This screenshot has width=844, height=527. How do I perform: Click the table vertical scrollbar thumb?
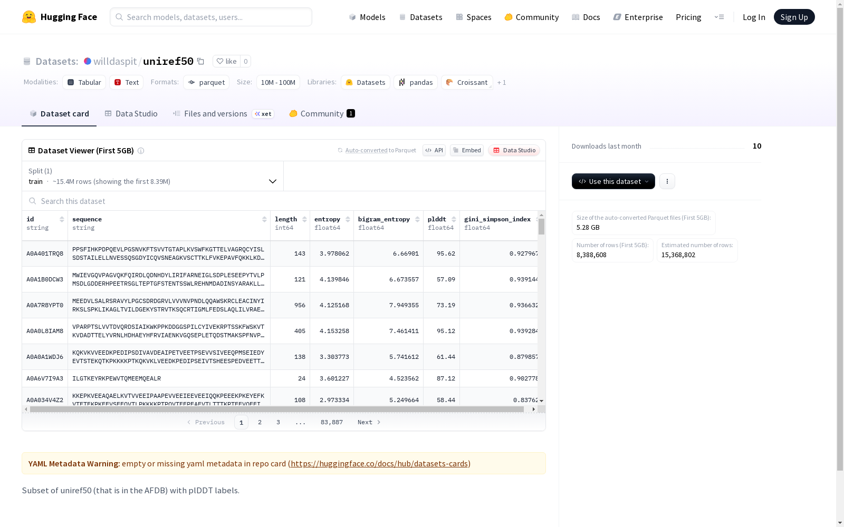[x=541, y=227]
